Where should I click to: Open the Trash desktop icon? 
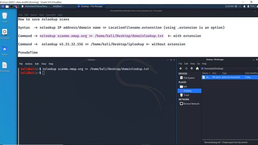pyautogui.click(x=4, y=17)
